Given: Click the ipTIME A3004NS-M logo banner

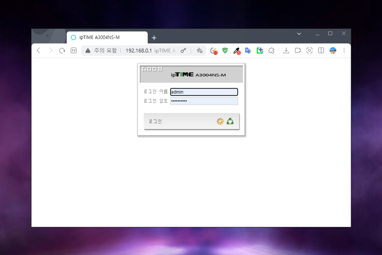Looking at the screenshot, I should pos(191,74).
